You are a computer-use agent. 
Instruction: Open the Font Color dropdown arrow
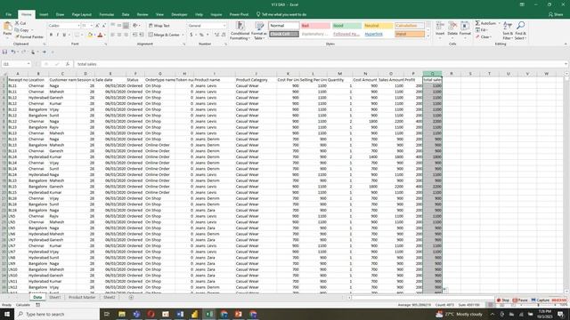[x=105, y=35]
